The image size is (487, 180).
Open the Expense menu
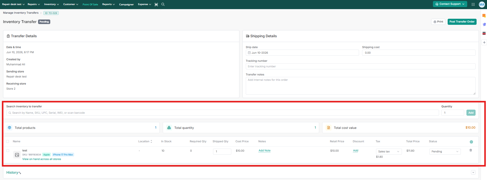point(144,4)
